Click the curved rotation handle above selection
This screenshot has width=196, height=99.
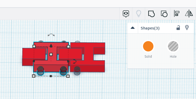point(51,35)
